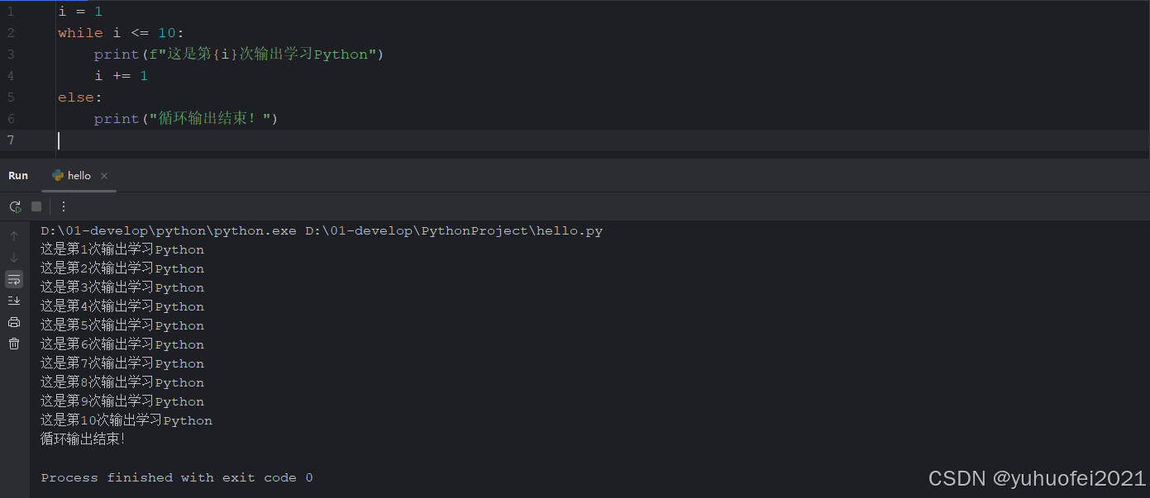The image size is (1150, 498).
Task: Click output line '这是第3次输出学习Python'
Action: point(122,287)
